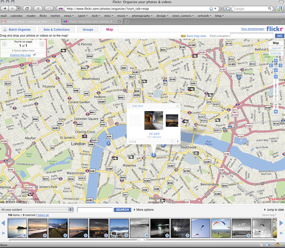Click the Save map view link

point(196,36)
